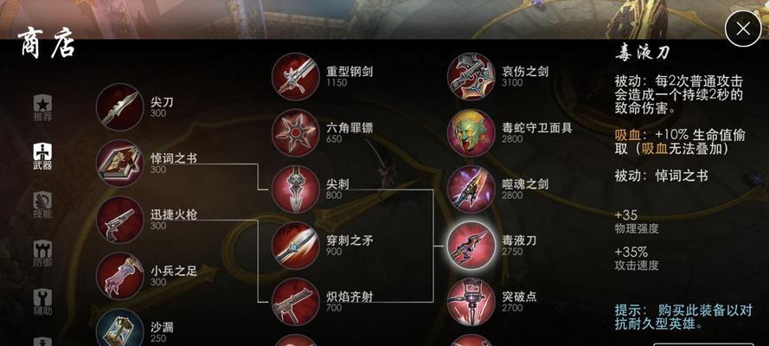Open the 技能 category tab
Viewport: 769px width, 346px height.
42,205
